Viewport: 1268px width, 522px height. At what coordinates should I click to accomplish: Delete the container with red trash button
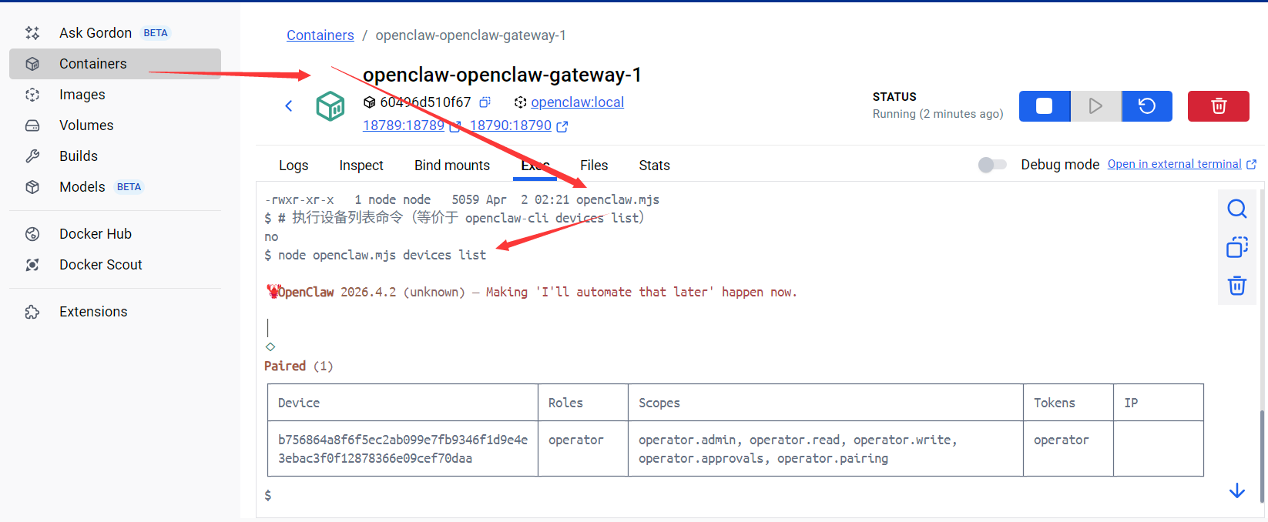[x=1219, y=106]
